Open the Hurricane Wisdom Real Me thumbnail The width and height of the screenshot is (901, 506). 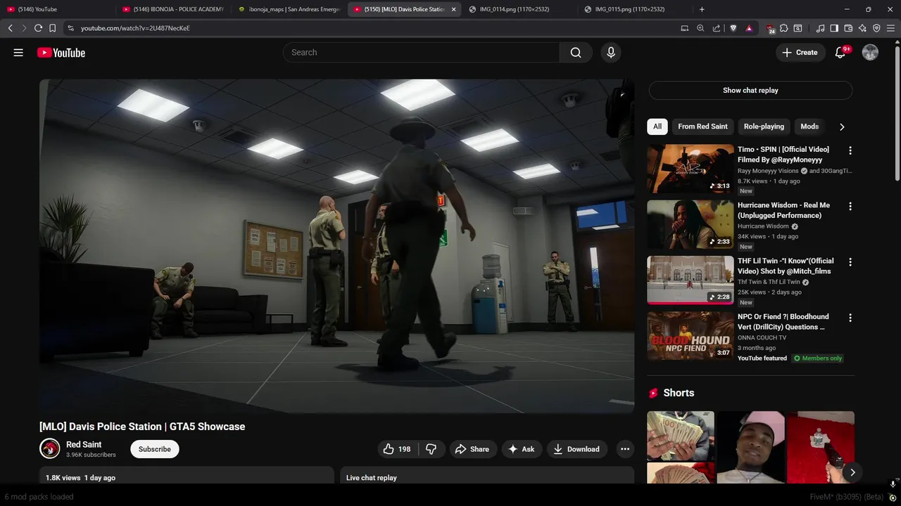[691, 224]
